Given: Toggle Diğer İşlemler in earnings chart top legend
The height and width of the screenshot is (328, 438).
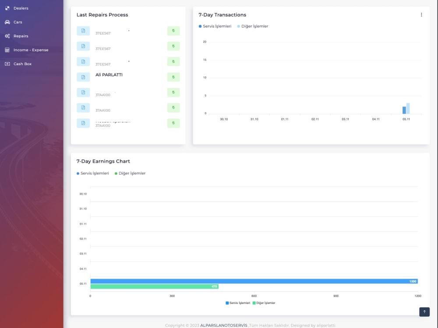Looking at the screenshot, I should pyautogui.click(x=130, y=173).
